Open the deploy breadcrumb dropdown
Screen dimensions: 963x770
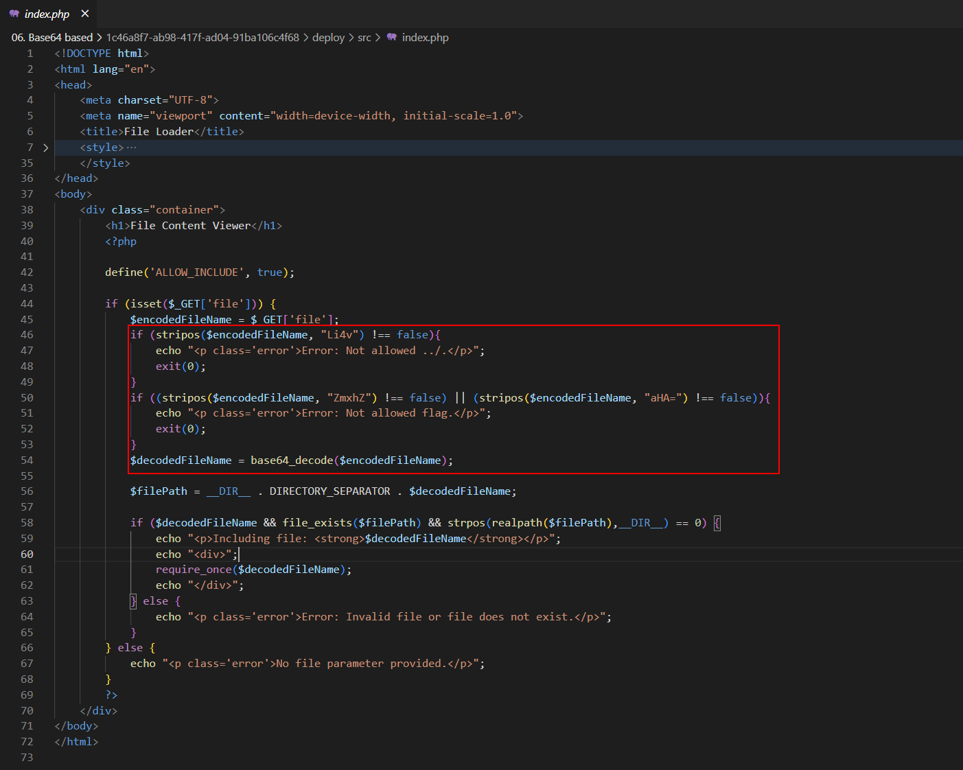coord(329,37)
